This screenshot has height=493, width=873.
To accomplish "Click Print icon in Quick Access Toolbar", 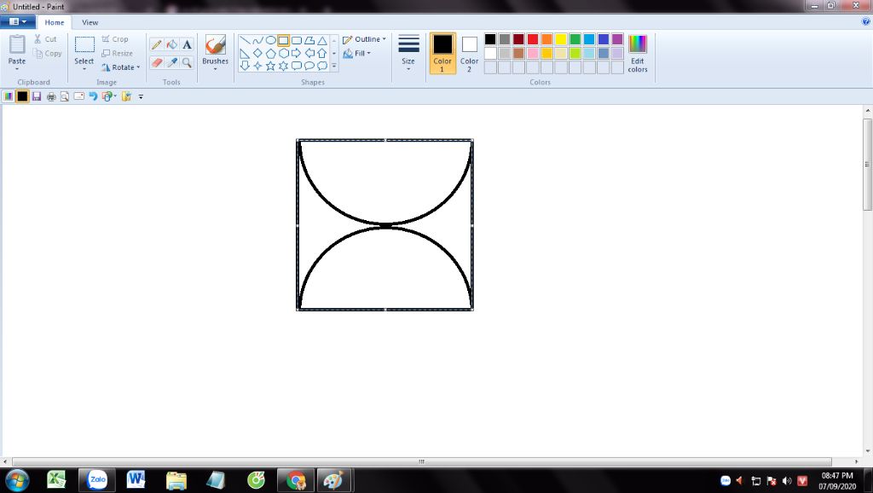I will tap(51, 96).
